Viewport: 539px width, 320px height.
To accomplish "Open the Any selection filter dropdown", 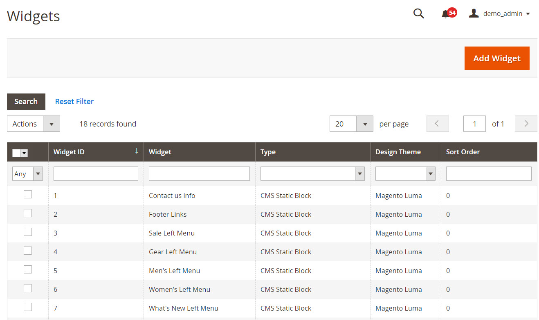I will tap(27, 174).
